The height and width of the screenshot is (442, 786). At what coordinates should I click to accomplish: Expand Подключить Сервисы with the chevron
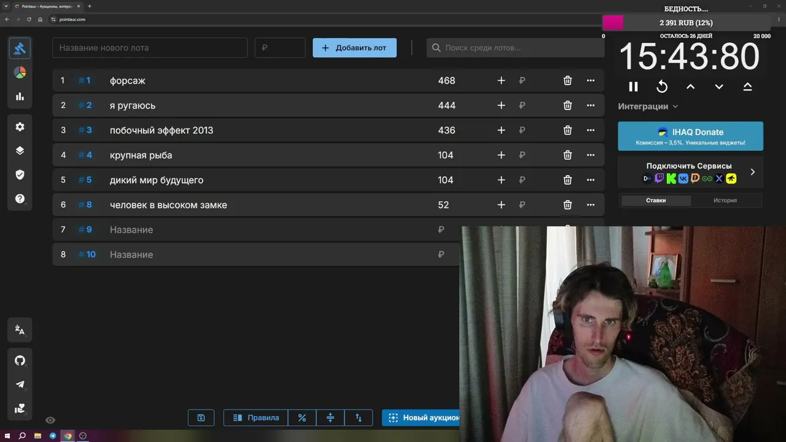tap(752, 172)
